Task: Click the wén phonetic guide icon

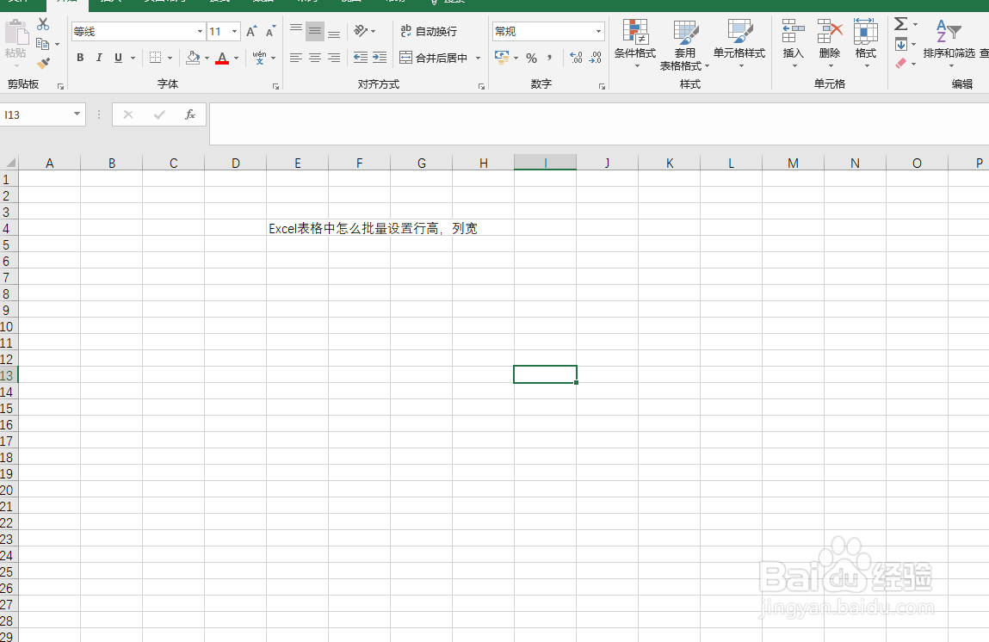Action: pos(259,58)
